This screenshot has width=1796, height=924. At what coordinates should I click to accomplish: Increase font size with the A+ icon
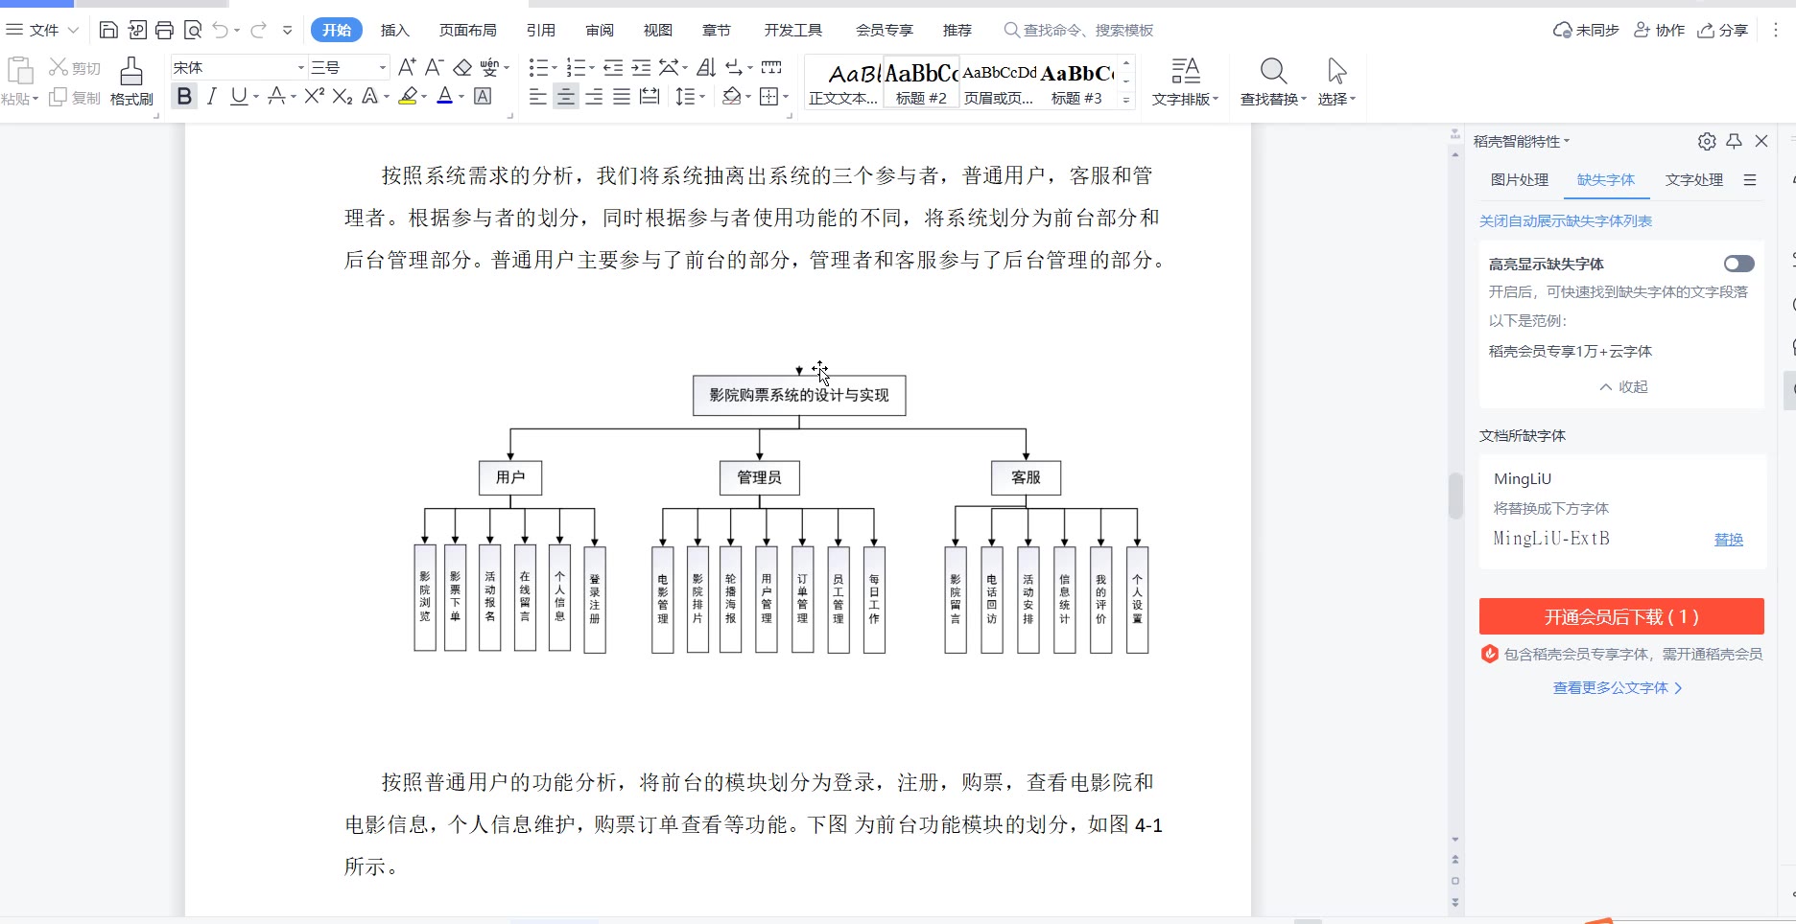point(407,67)
